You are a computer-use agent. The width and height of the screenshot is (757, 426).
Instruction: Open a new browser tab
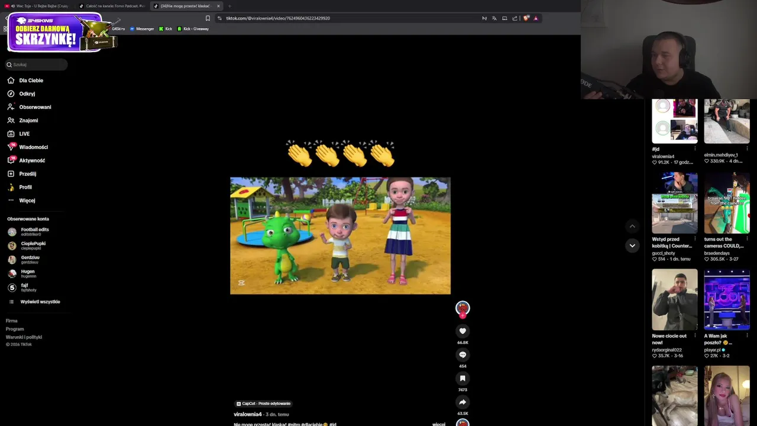point(229,6)
